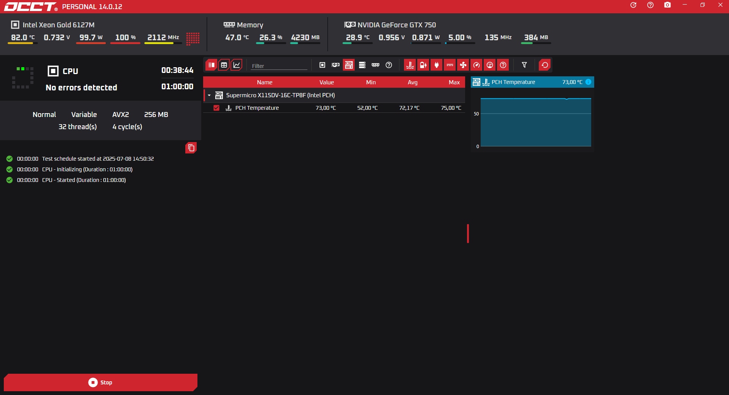
Task: Click the PCH Temperature row name
Action: point(257,108)
